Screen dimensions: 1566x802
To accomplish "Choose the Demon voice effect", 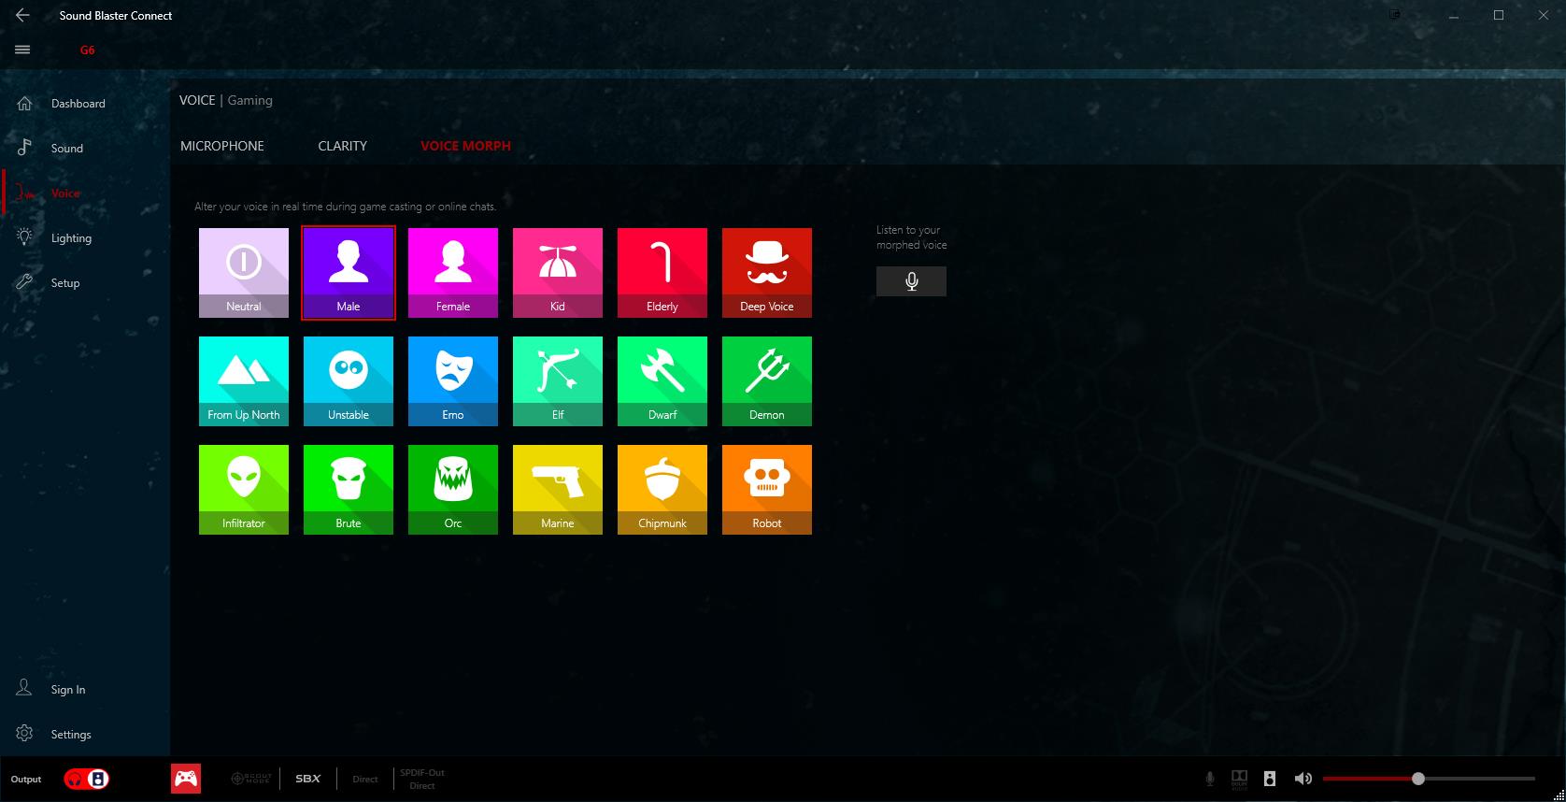I will (766, 380).
